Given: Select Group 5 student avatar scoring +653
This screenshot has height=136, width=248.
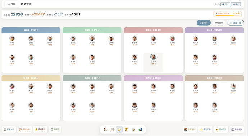Looking at the screenshot, I should pos(31,86).
